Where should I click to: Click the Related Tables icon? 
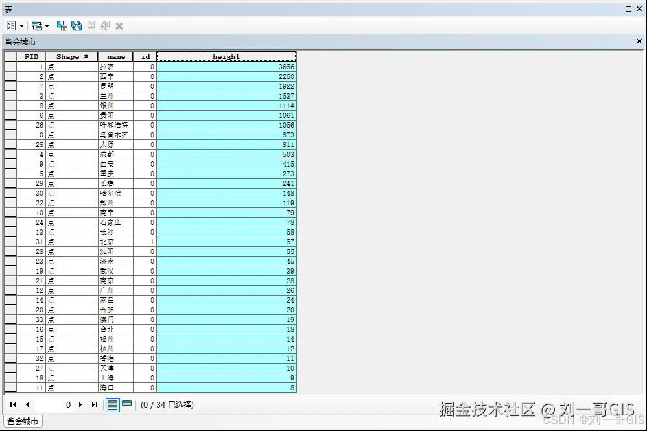point(37,25)
